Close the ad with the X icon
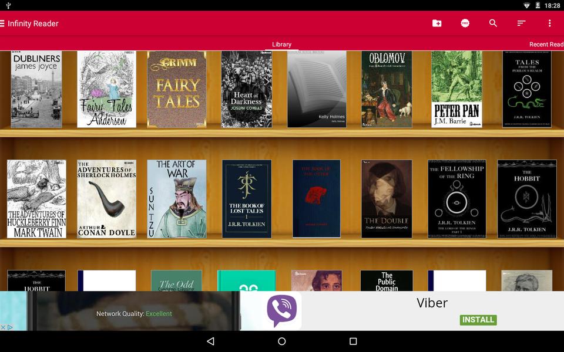 point(3,327)
